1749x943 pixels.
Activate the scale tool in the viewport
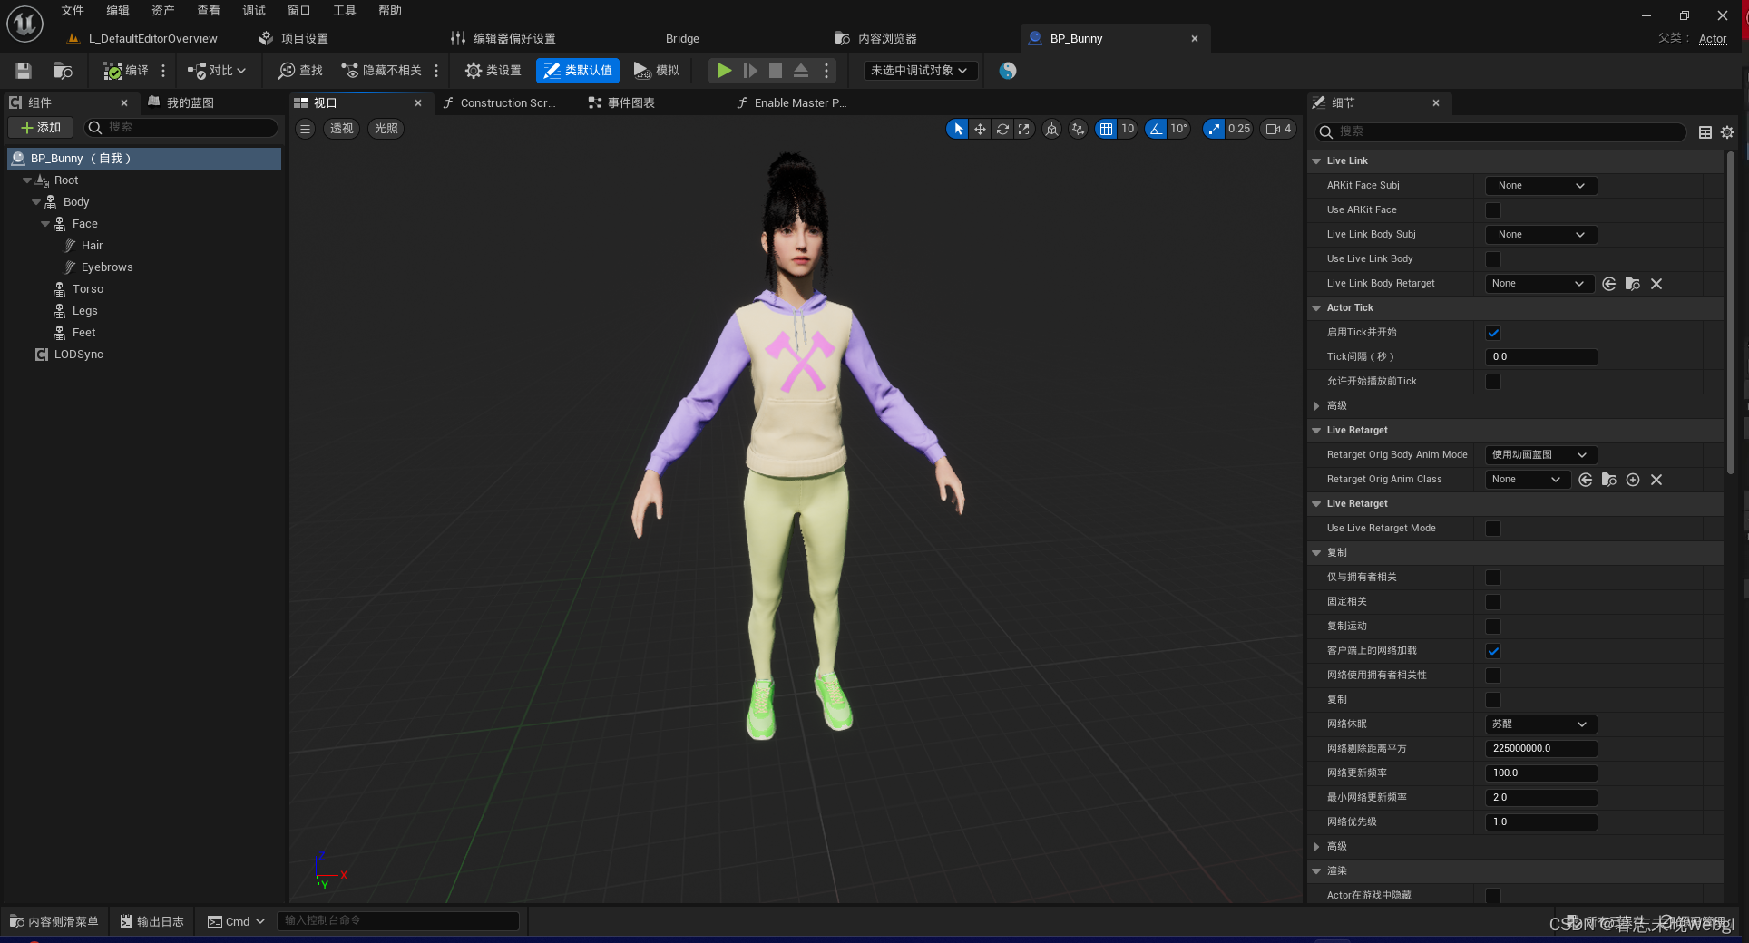pyautogui.click(x=1024, y=129)
